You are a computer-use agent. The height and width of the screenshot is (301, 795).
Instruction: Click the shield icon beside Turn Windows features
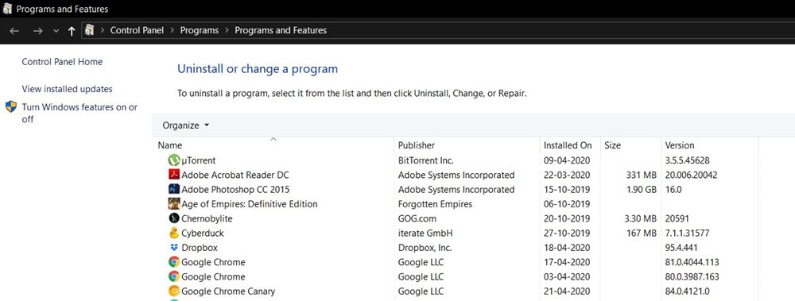coord(10,106)
